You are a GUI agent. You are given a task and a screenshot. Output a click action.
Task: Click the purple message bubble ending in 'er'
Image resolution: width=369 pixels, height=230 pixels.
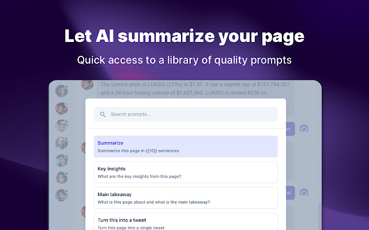(291, 129)
